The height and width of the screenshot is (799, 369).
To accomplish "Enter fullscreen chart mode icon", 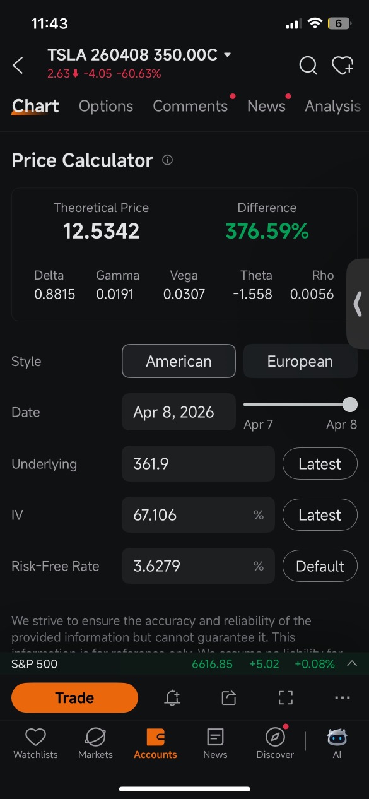I will [286, 697].
